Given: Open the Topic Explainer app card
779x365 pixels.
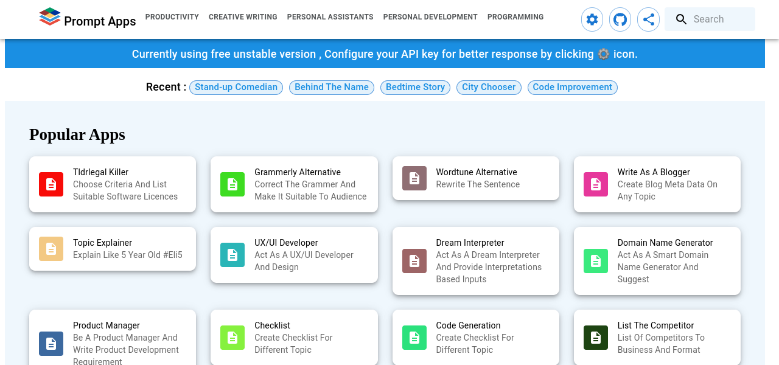Looking at the screenshot, I should [x=113, y=249].
